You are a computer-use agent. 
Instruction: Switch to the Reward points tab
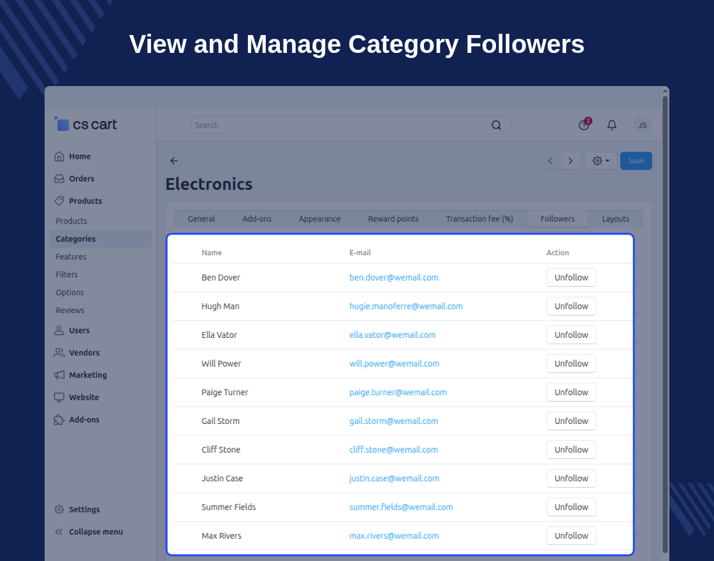[x=393, y=219]
